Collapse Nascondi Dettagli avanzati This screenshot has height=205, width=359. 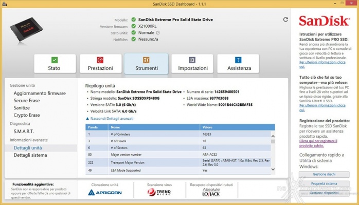110,119
